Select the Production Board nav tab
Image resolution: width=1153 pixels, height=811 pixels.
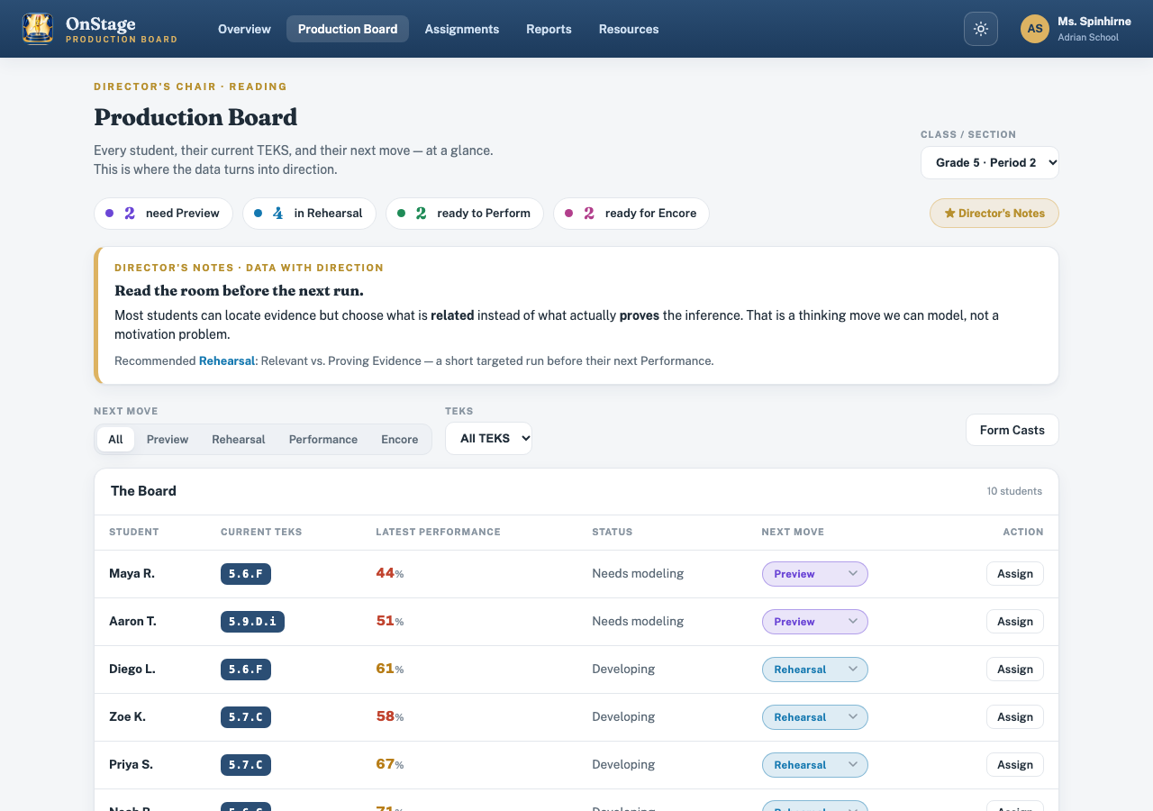pos(348,29)
